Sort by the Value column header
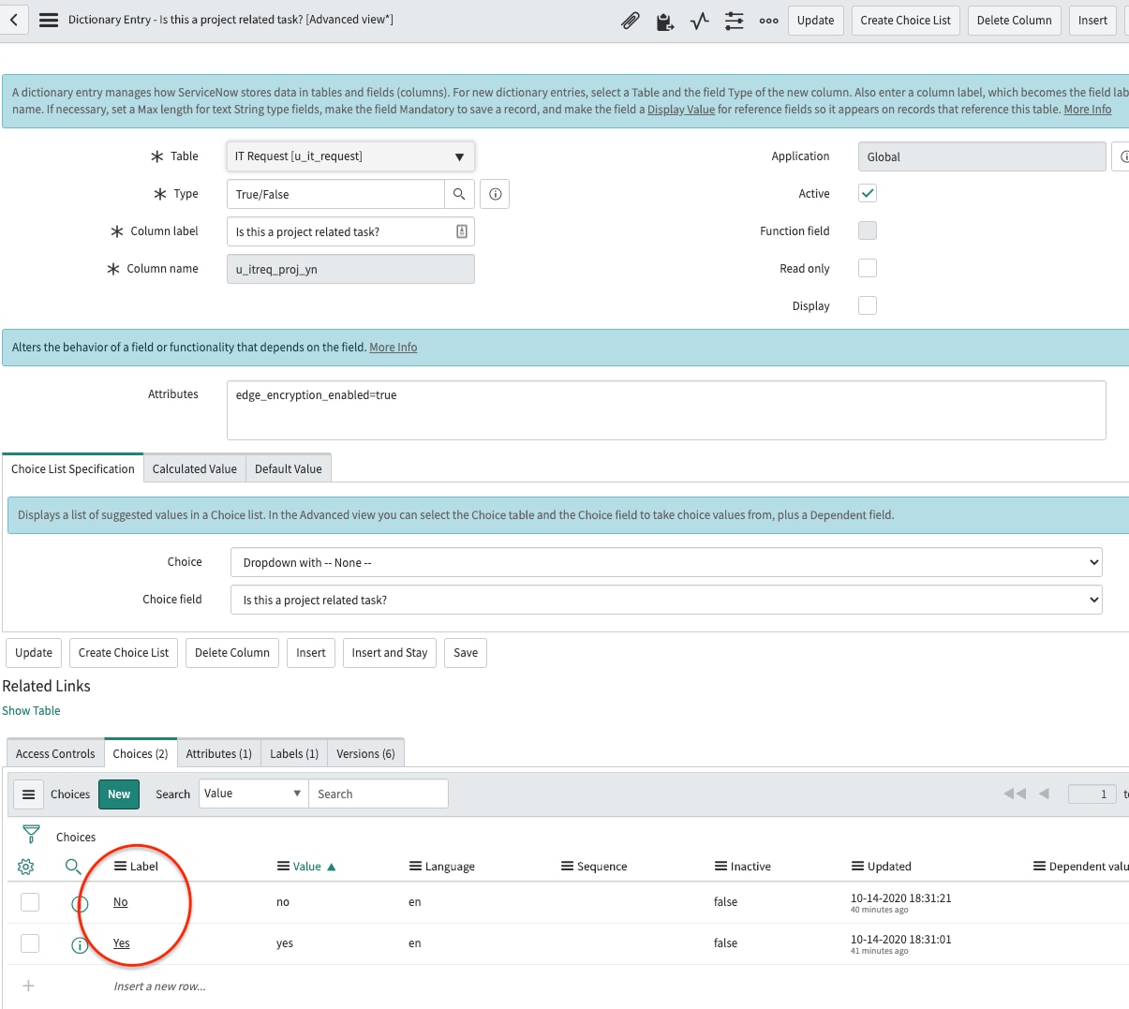The image size is (1129, 1009). 307,867
